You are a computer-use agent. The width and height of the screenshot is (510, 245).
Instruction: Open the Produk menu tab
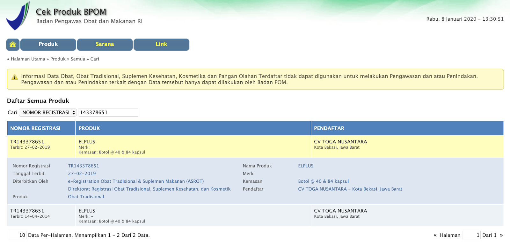pos(48,44)
